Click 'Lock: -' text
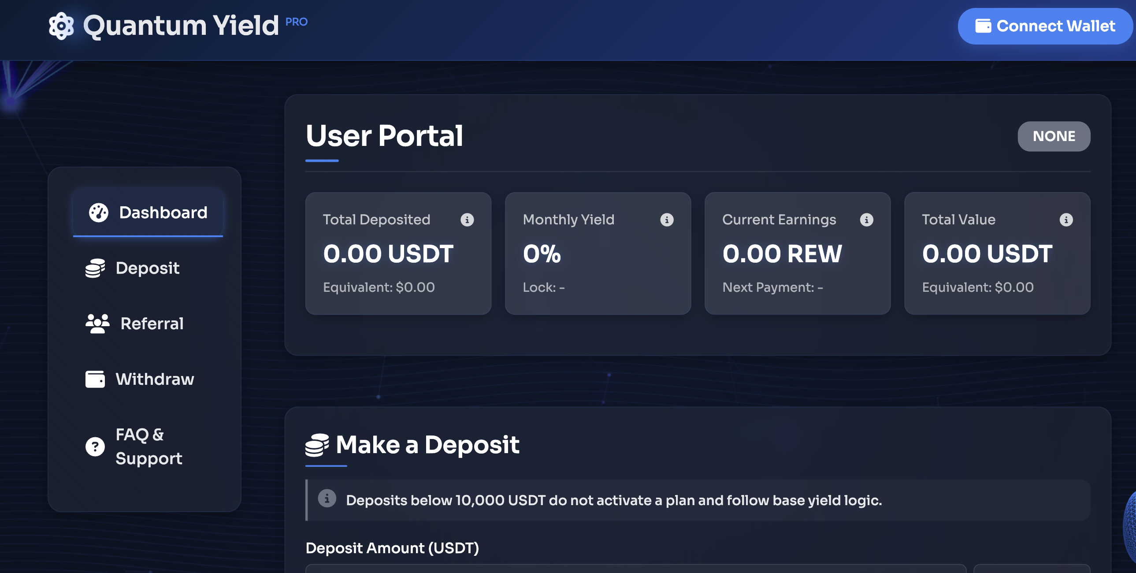This screenshot has width=1136, height=573. pos(544,287)
